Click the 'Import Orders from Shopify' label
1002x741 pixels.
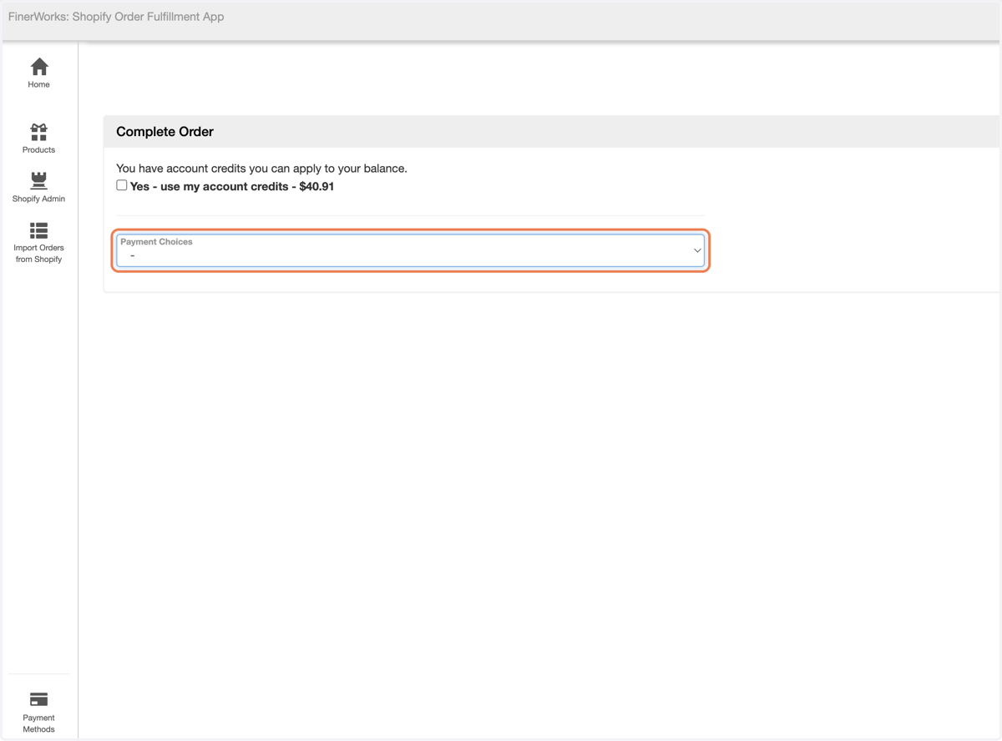tap(38, 254)
